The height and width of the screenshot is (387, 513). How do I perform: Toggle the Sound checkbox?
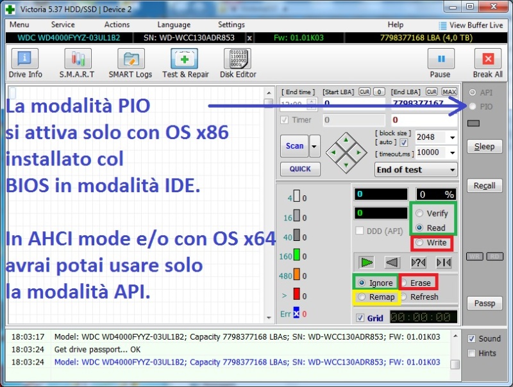click(471, 338)
